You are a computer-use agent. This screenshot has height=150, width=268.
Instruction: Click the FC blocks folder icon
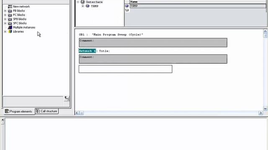click(10, 15)
